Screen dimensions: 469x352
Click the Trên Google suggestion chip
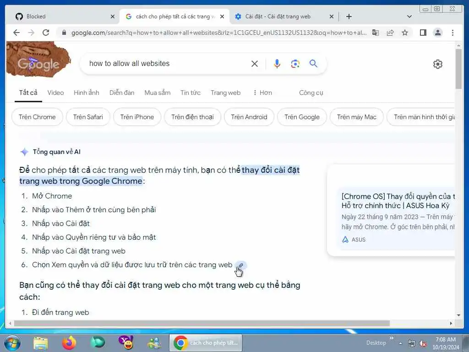pos(302,117)
